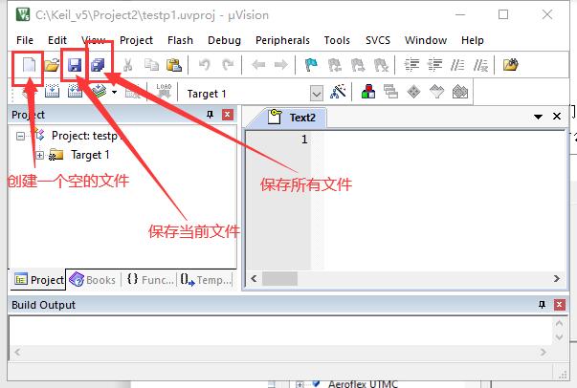
Task: Switch to the Func... functions tab
Action: click(x=150, y=280)
